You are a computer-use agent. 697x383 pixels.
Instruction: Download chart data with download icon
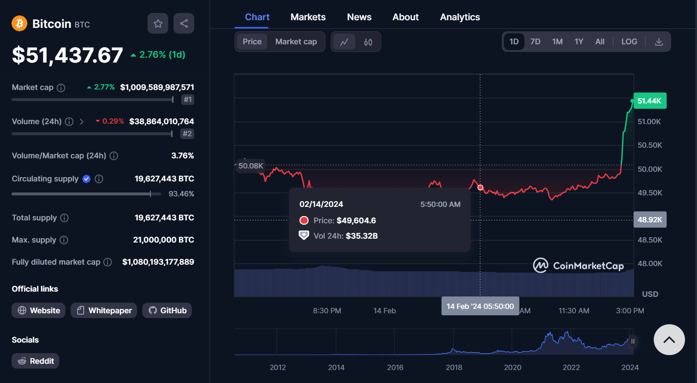click(x=659, y=42)
